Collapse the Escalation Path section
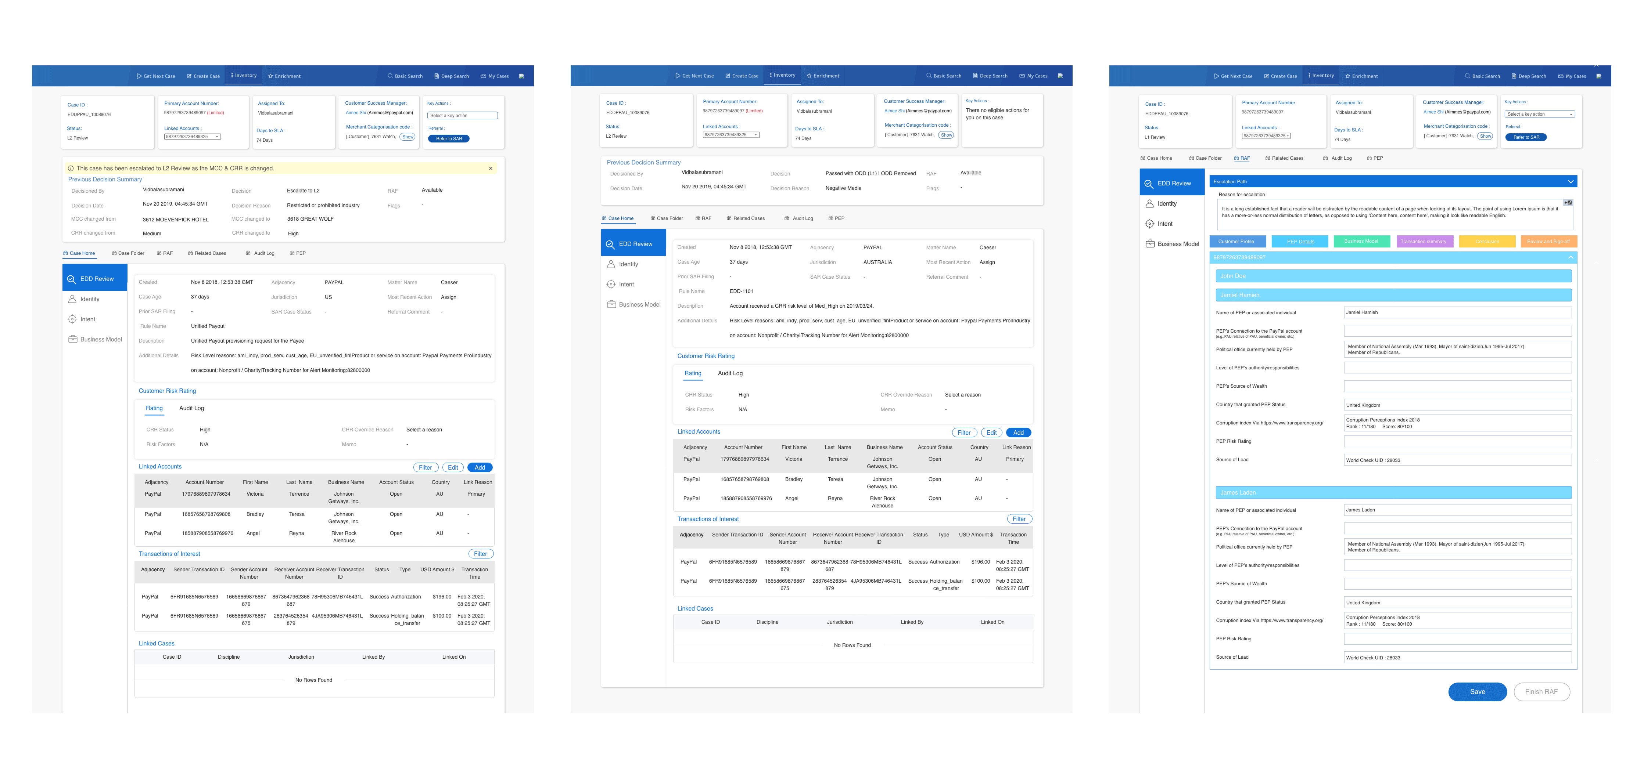Viewport: 1644px width, 778px height. pos(1571,181)
